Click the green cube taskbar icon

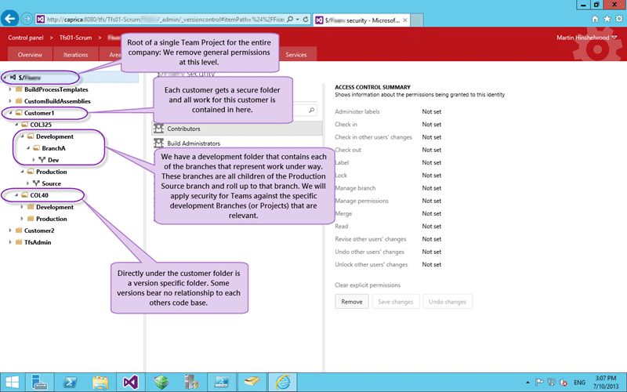[161, 383]
